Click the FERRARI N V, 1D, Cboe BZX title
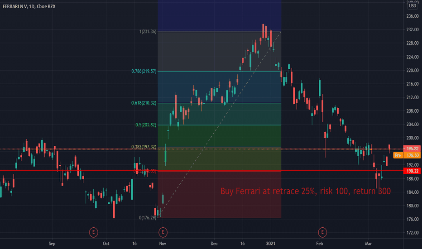The height and width of the screenshot is (249, 422). click(29, 6)
